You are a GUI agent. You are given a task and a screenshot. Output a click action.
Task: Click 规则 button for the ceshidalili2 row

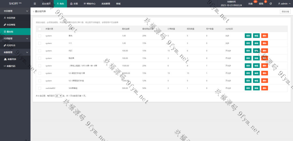click(x=248, y=88)
